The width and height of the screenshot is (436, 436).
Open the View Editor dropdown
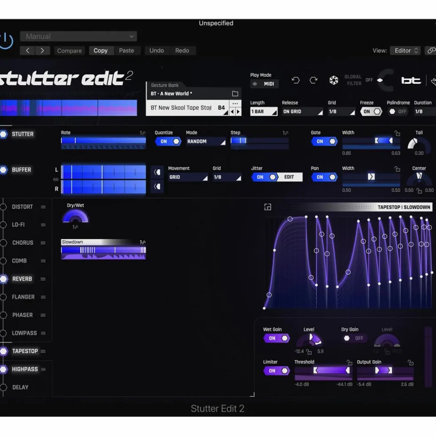[x=405, y=51]
